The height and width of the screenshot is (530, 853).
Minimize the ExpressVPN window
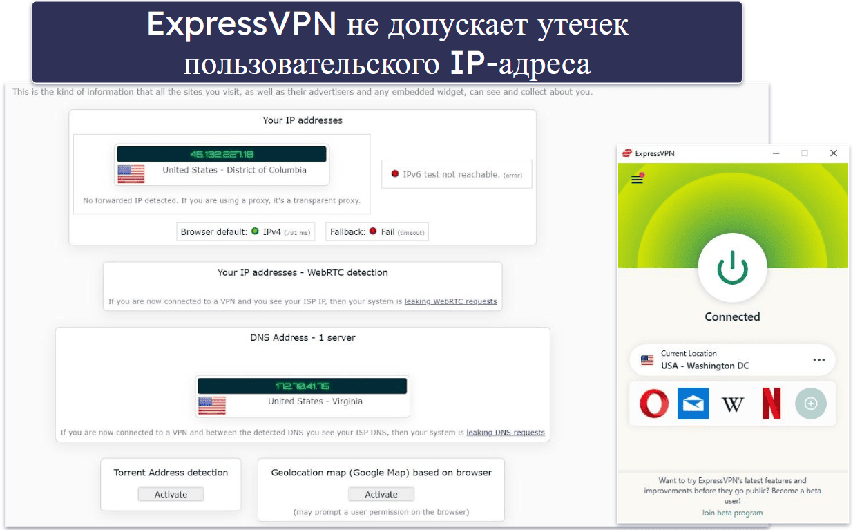click(x=775, y=153)
